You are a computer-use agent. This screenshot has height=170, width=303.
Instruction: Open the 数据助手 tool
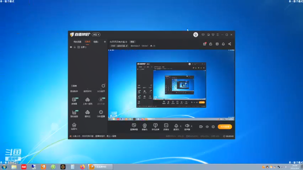point(74,91)
